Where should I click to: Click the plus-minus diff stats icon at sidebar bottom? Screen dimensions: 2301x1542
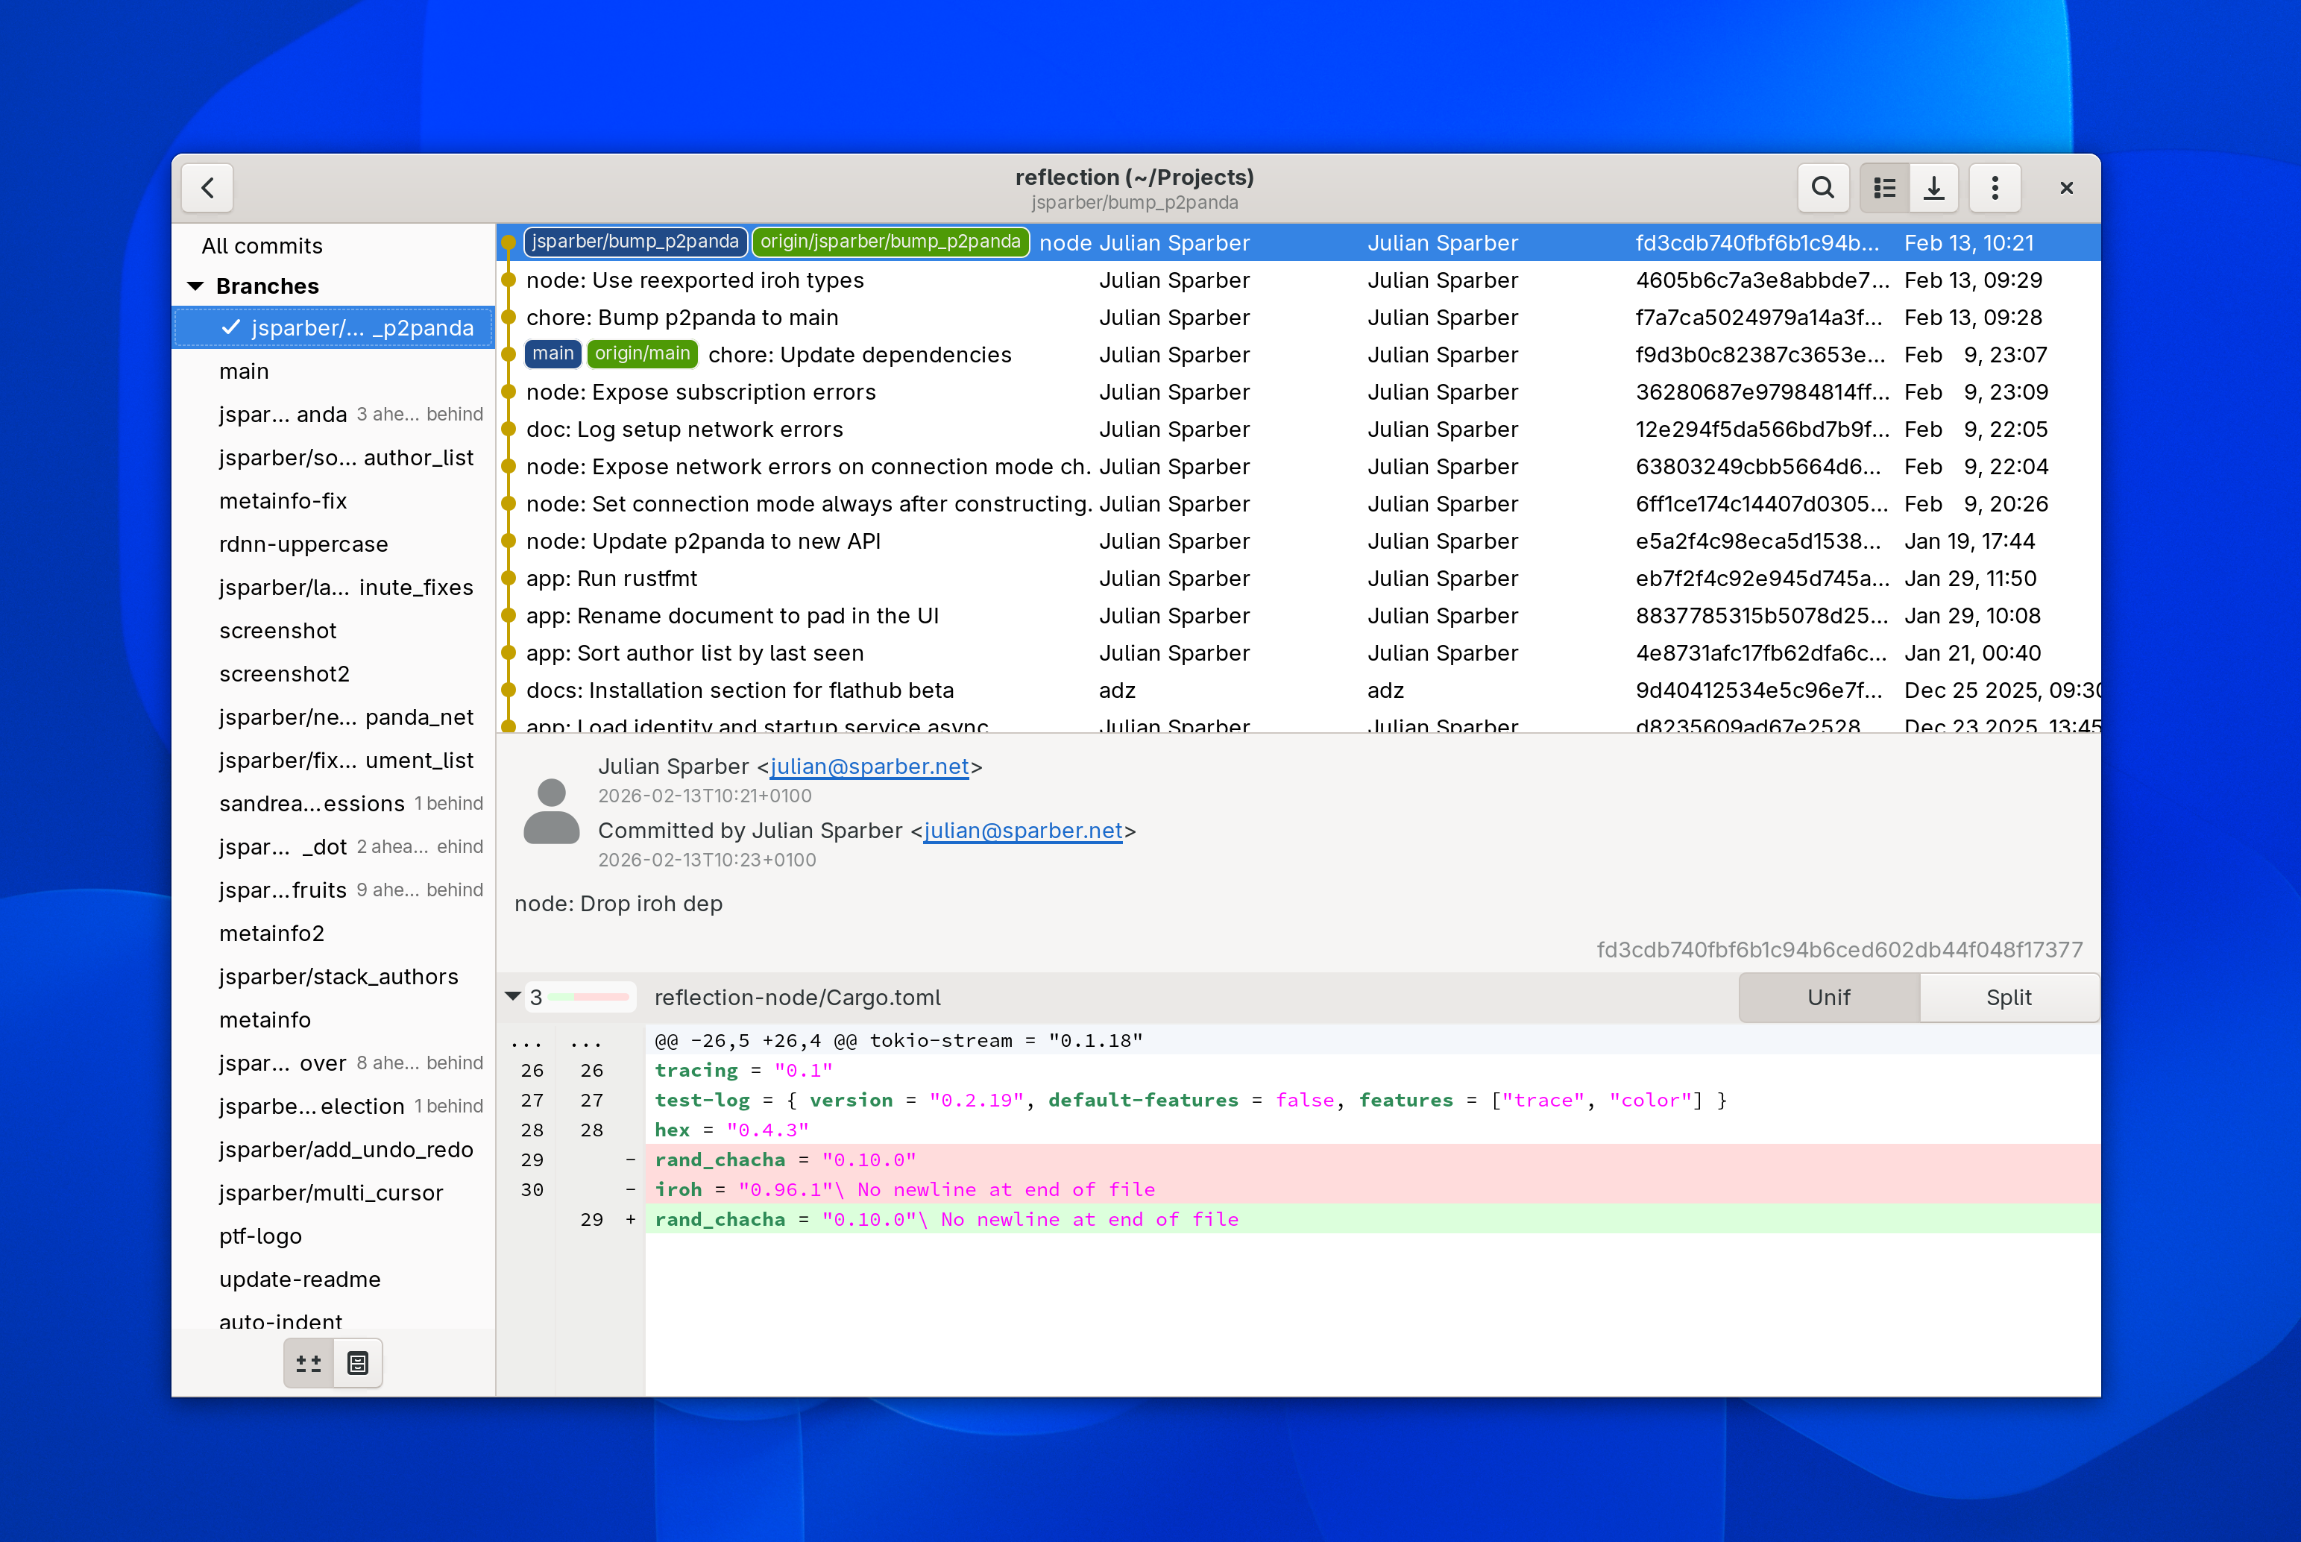tap(309, 1363)
